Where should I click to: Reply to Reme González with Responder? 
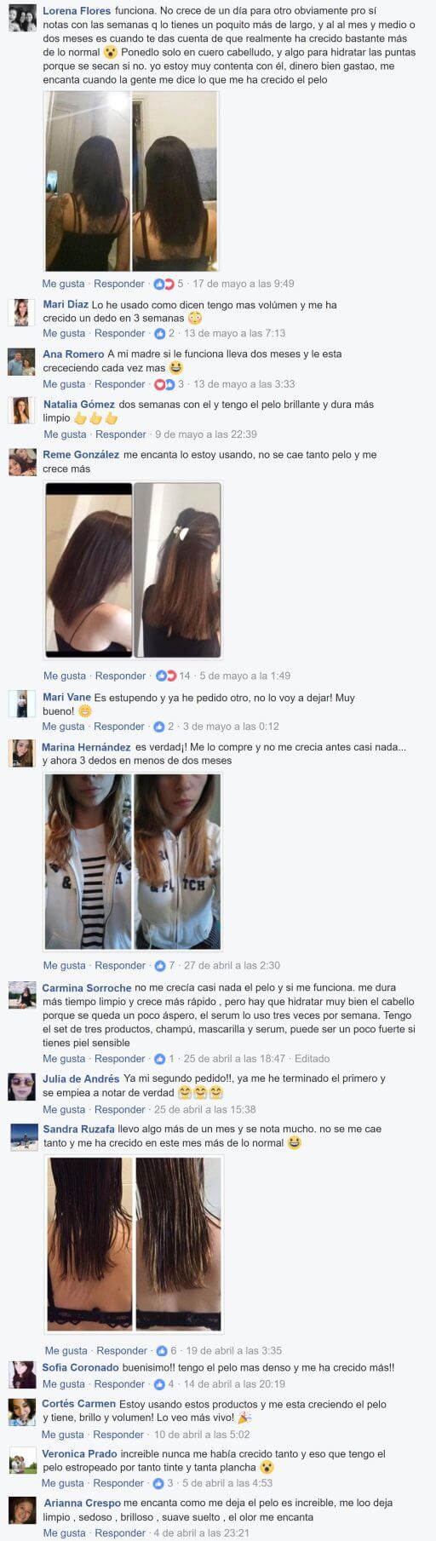(120, 676)
